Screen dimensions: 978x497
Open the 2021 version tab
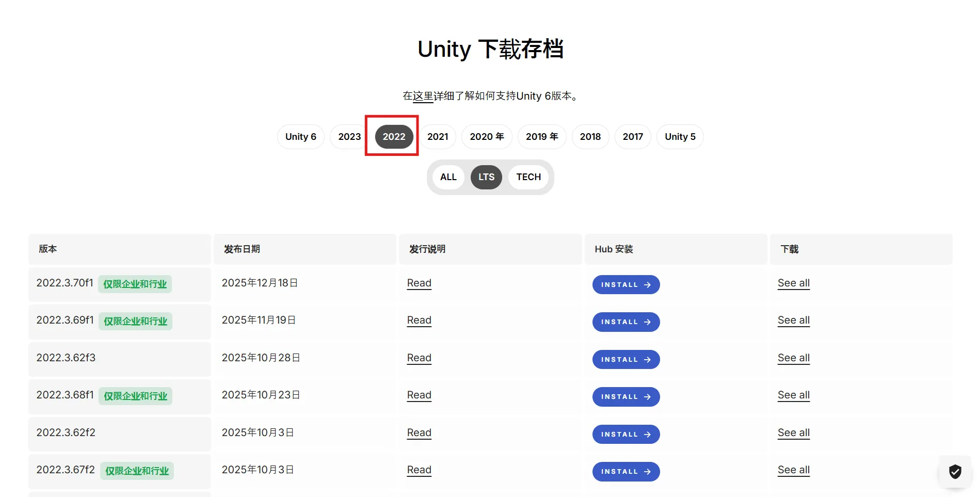437,137
